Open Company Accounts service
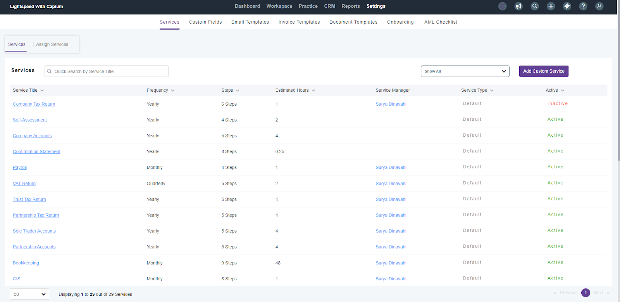Viewport: 620px width, 302px height. tap(32, 136)
